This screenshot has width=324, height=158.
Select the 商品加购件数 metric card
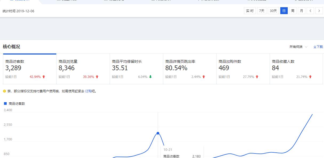pyautogui.click(x=243, y=69)
